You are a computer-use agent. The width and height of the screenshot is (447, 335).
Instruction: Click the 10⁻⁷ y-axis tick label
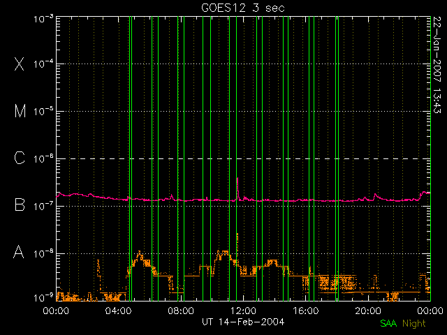pos(43,207)
